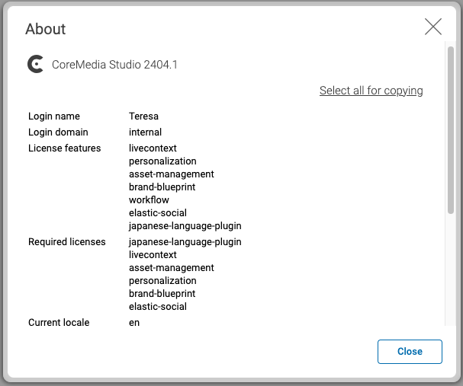Screen dimensions: 463x386
Task: Click the 'Required licenses' label
Action: [66, 242]
